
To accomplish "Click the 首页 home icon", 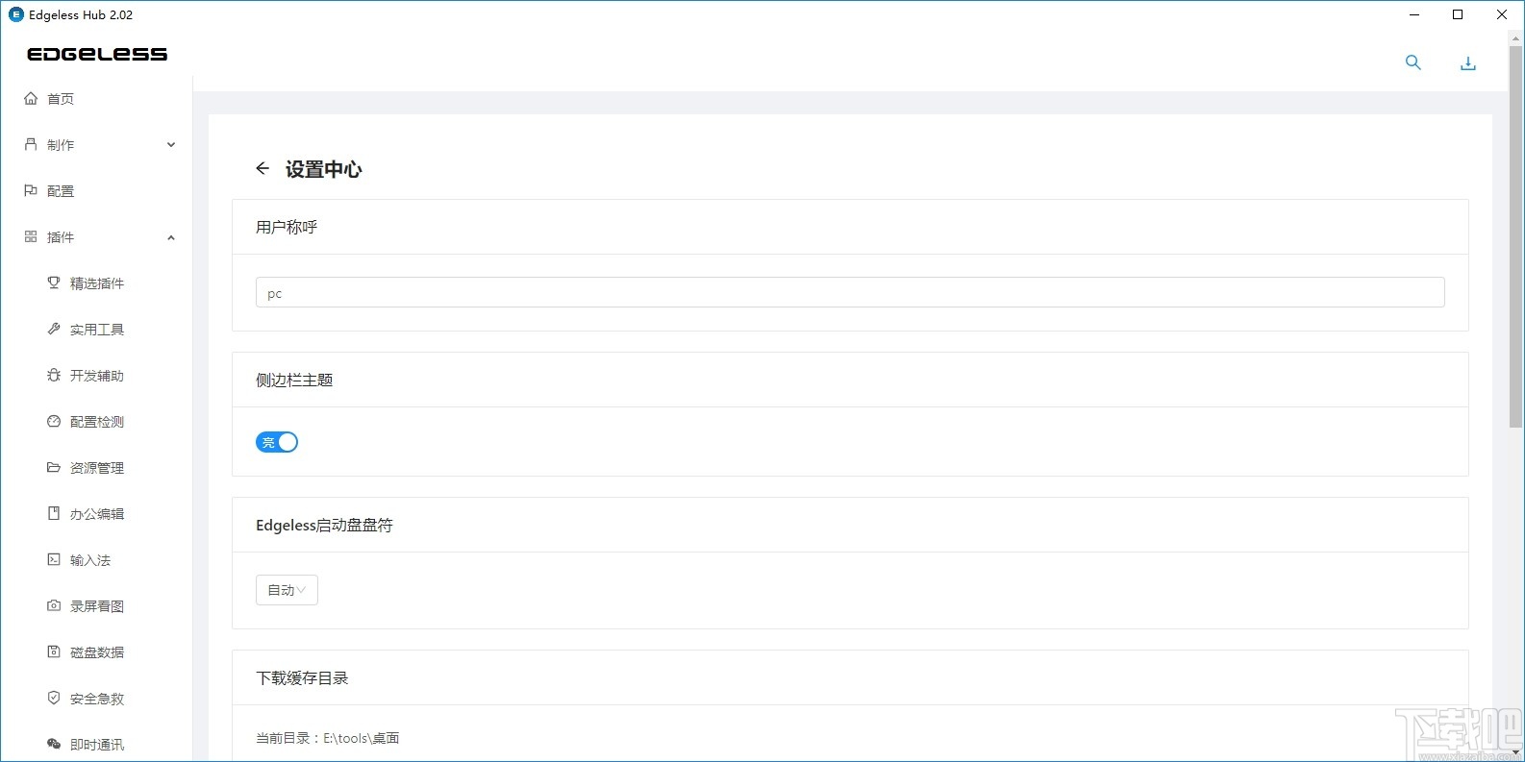I will coord(31,98).
